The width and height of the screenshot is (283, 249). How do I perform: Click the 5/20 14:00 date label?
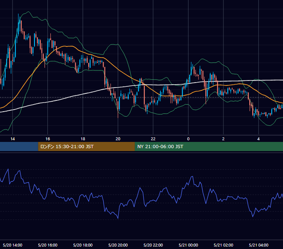point(12,245)
